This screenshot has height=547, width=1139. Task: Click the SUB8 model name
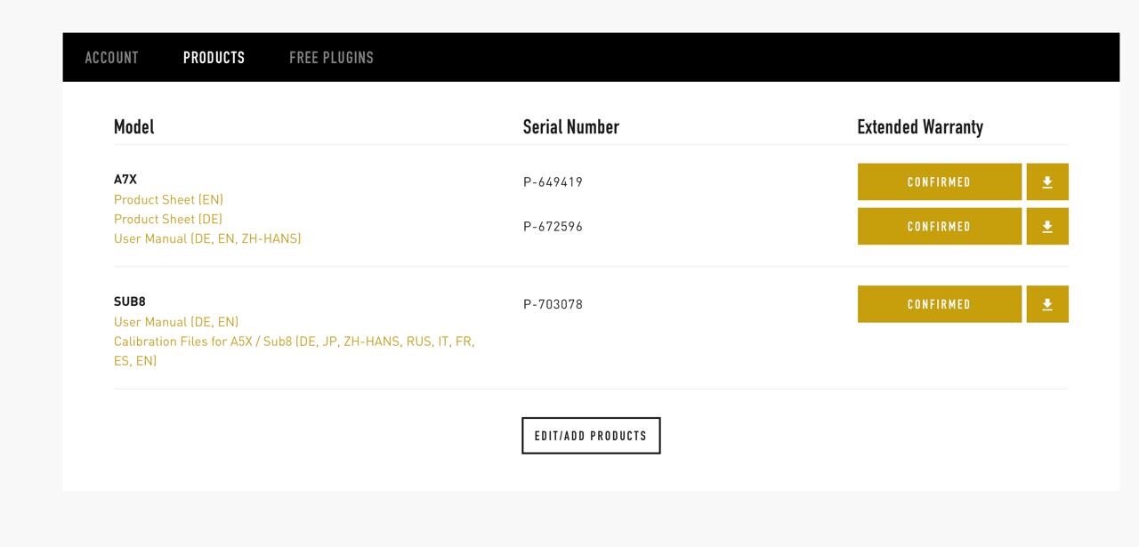(129, 302)
